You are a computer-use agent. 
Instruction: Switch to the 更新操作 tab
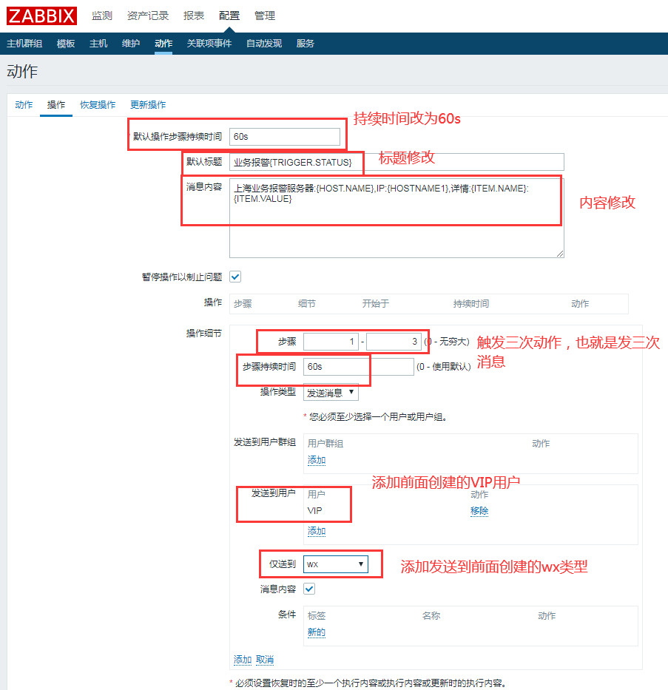(148, 105)
